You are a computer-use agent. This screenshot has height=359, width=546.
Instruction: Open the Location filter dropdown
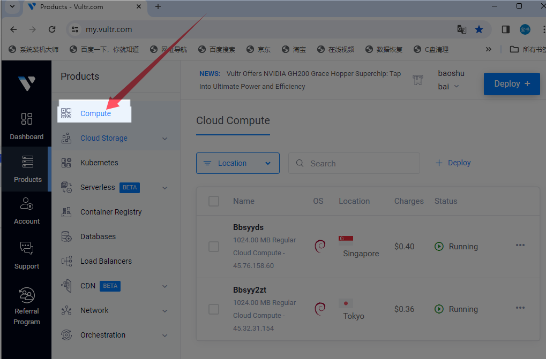(x=237, y=163)
